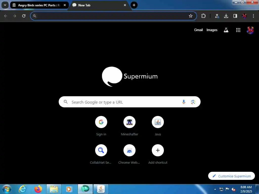Open the Chrome Web... shortcut
Screen dimensions: 259x194
(129, 154)
